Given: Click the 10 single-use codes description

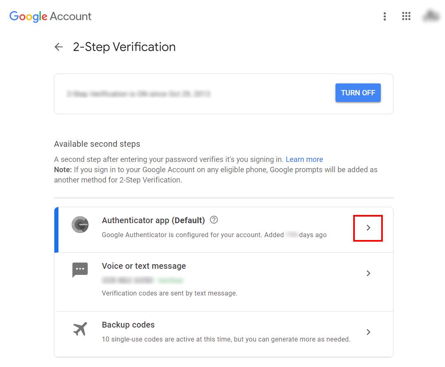Looking at the screenshot, I should (x=226, y=339).
